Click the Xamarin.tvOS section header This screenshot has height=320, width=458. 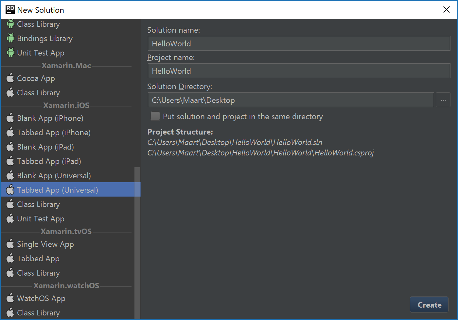coord(66,232)
